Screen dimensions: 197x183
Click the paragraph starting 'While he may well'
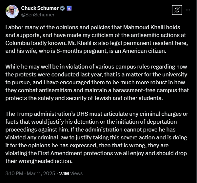click(97, 82)
